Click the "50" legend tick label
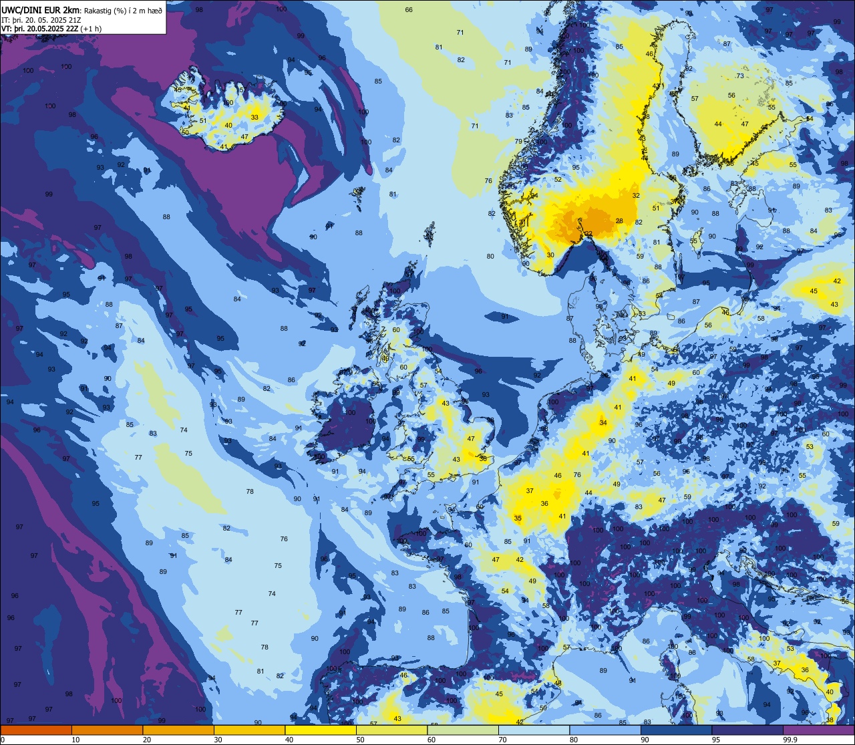 click(361, 740)
